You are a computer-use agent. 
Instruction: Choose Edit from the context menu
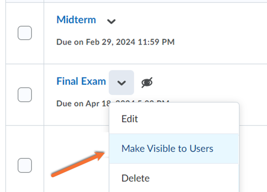(130, 119)
